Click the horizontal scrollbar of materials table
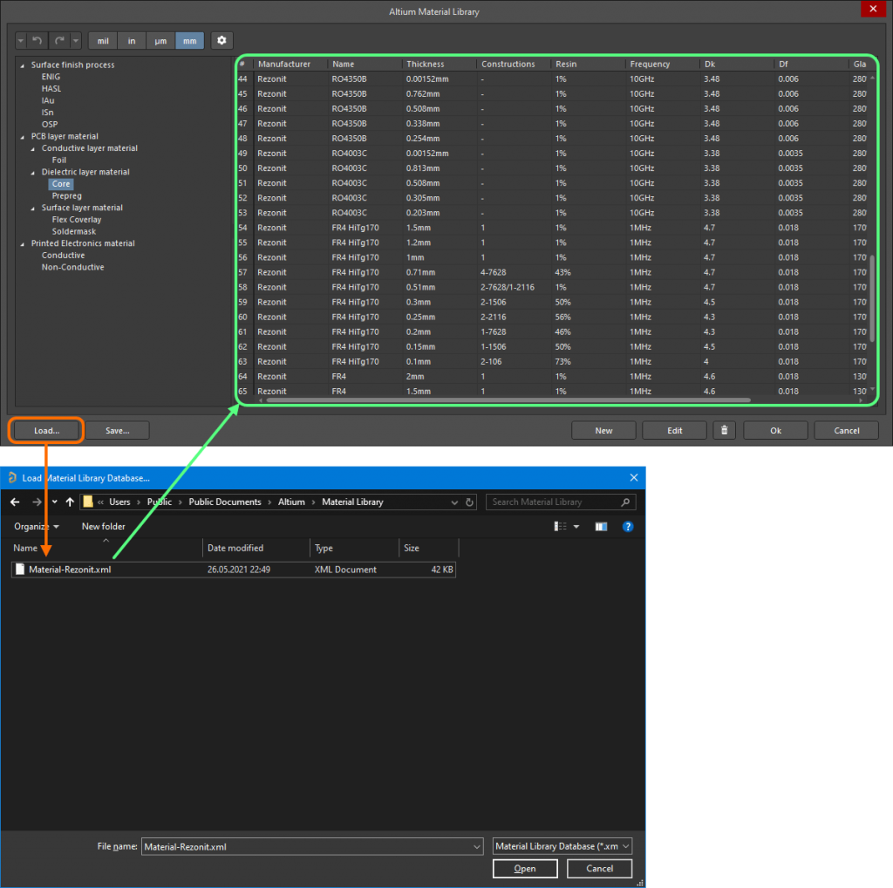The image size is (893, 888). pos(508,400)
